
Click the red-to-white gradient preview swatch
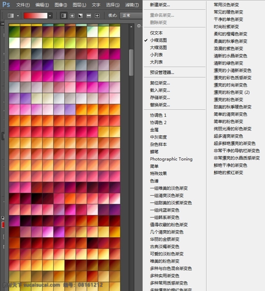pyautogui.click(x=35, y=16)
